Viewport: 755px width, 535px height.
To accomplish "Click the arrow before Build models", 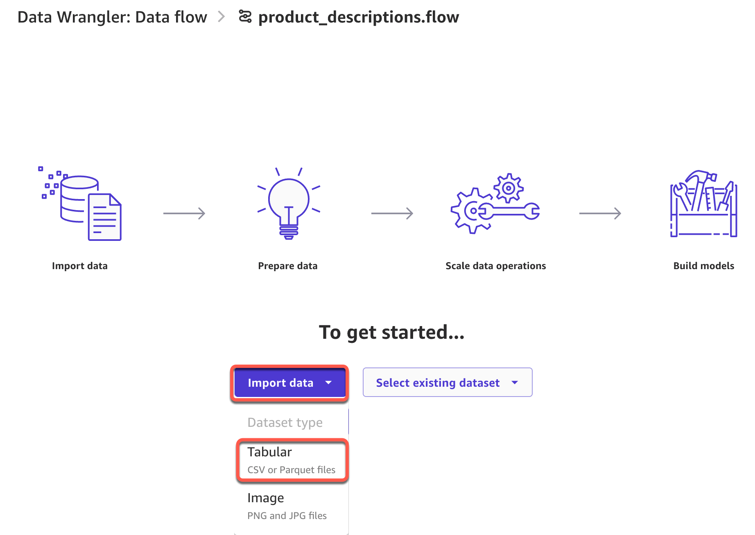I will tap(600, 213).
